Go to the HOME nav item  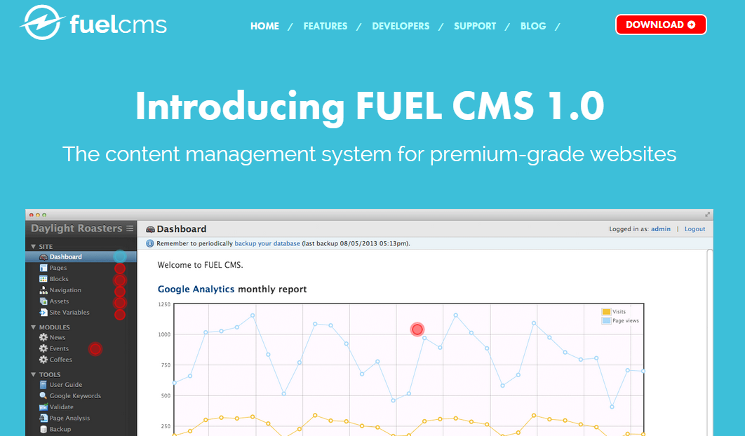[x=264, y=26]
